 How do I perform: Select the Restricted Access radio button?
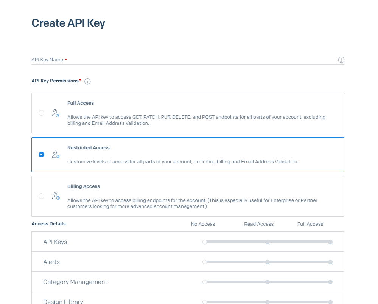[41, 154]
